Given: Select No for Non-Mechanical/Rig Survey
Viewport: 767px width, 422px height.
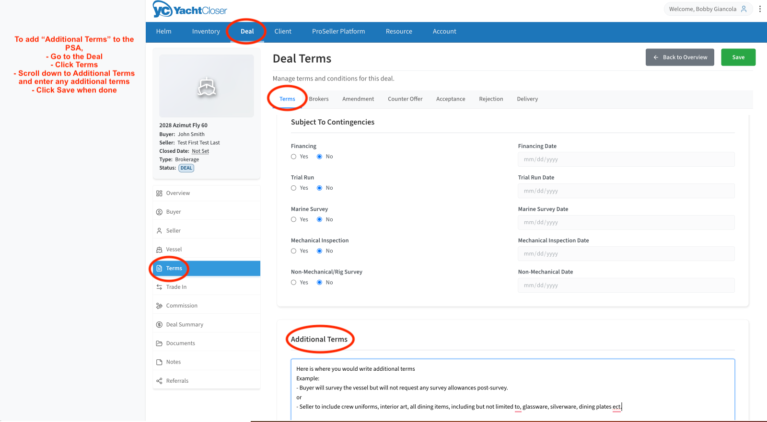Looking at the screenshot, I should 319,283.
